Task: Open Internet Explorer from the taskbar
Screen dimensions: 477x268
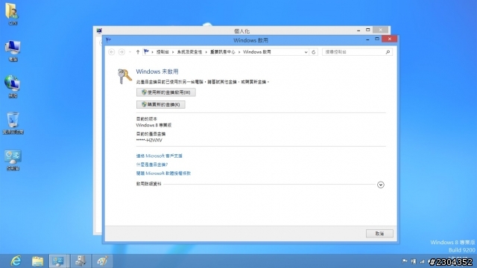Action: click(16, 261)
